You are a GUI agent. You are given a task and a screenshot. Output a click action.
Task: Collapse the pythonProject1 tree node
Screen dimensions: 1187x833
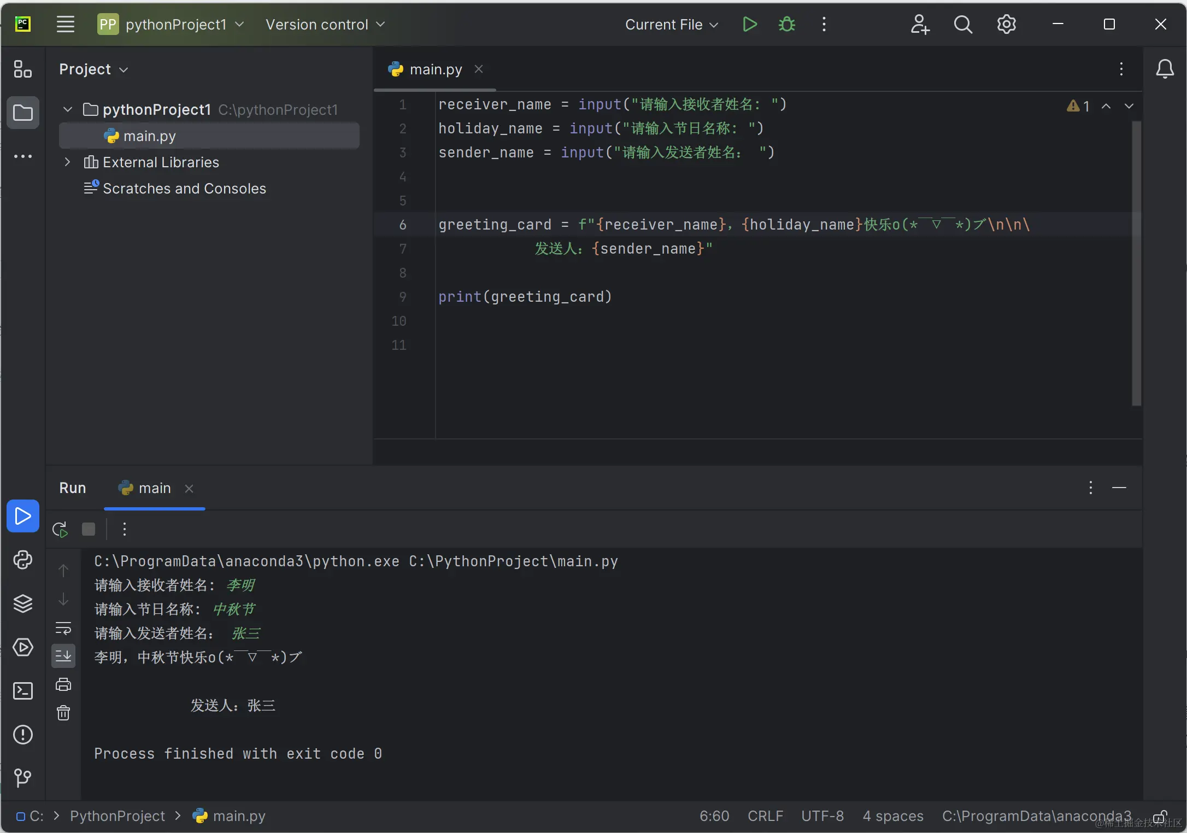(x=67, y=110)
